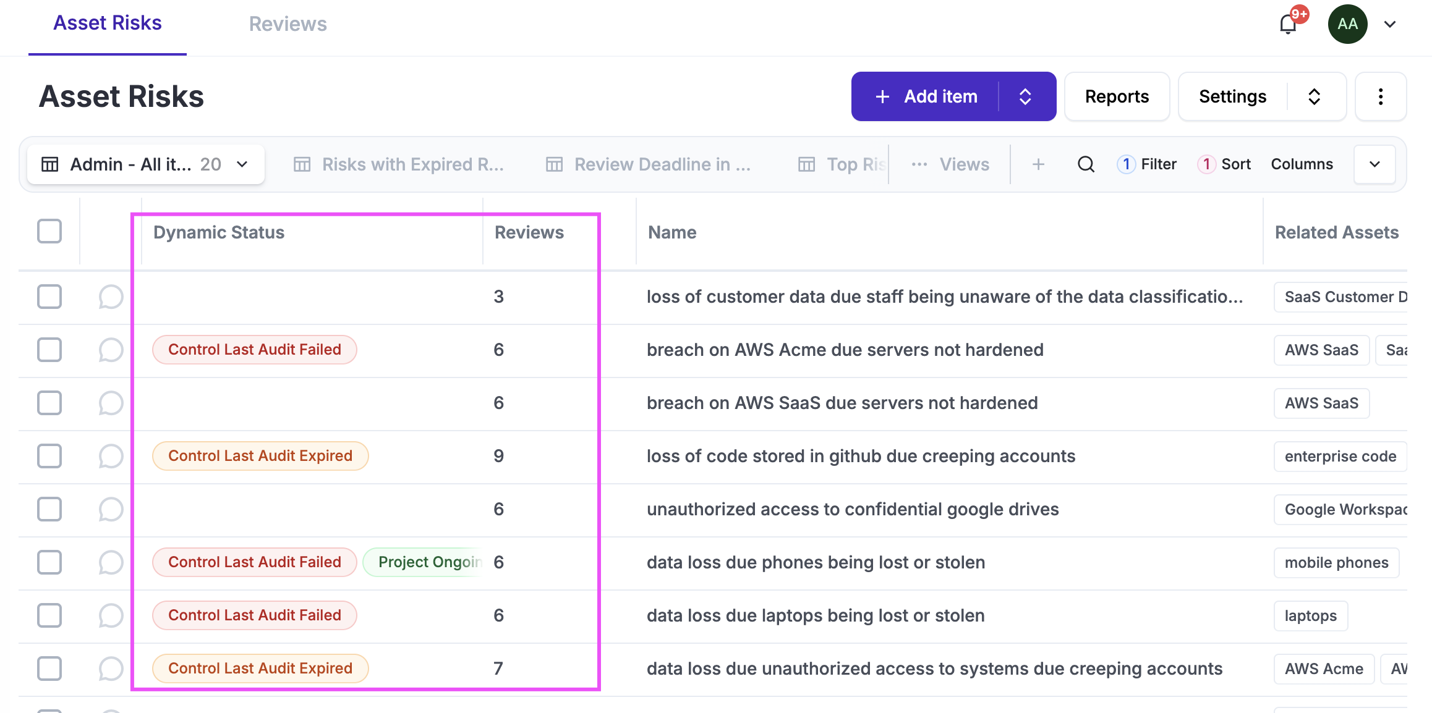The width and height of the screenshot is (1432, 713).
Task: Expand the Settings up-down chevron
Action: [x=1315, y=96]
